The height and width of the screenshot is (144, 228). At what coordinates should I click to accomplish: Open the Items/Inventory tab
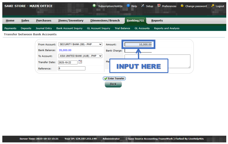coord(71,21)
